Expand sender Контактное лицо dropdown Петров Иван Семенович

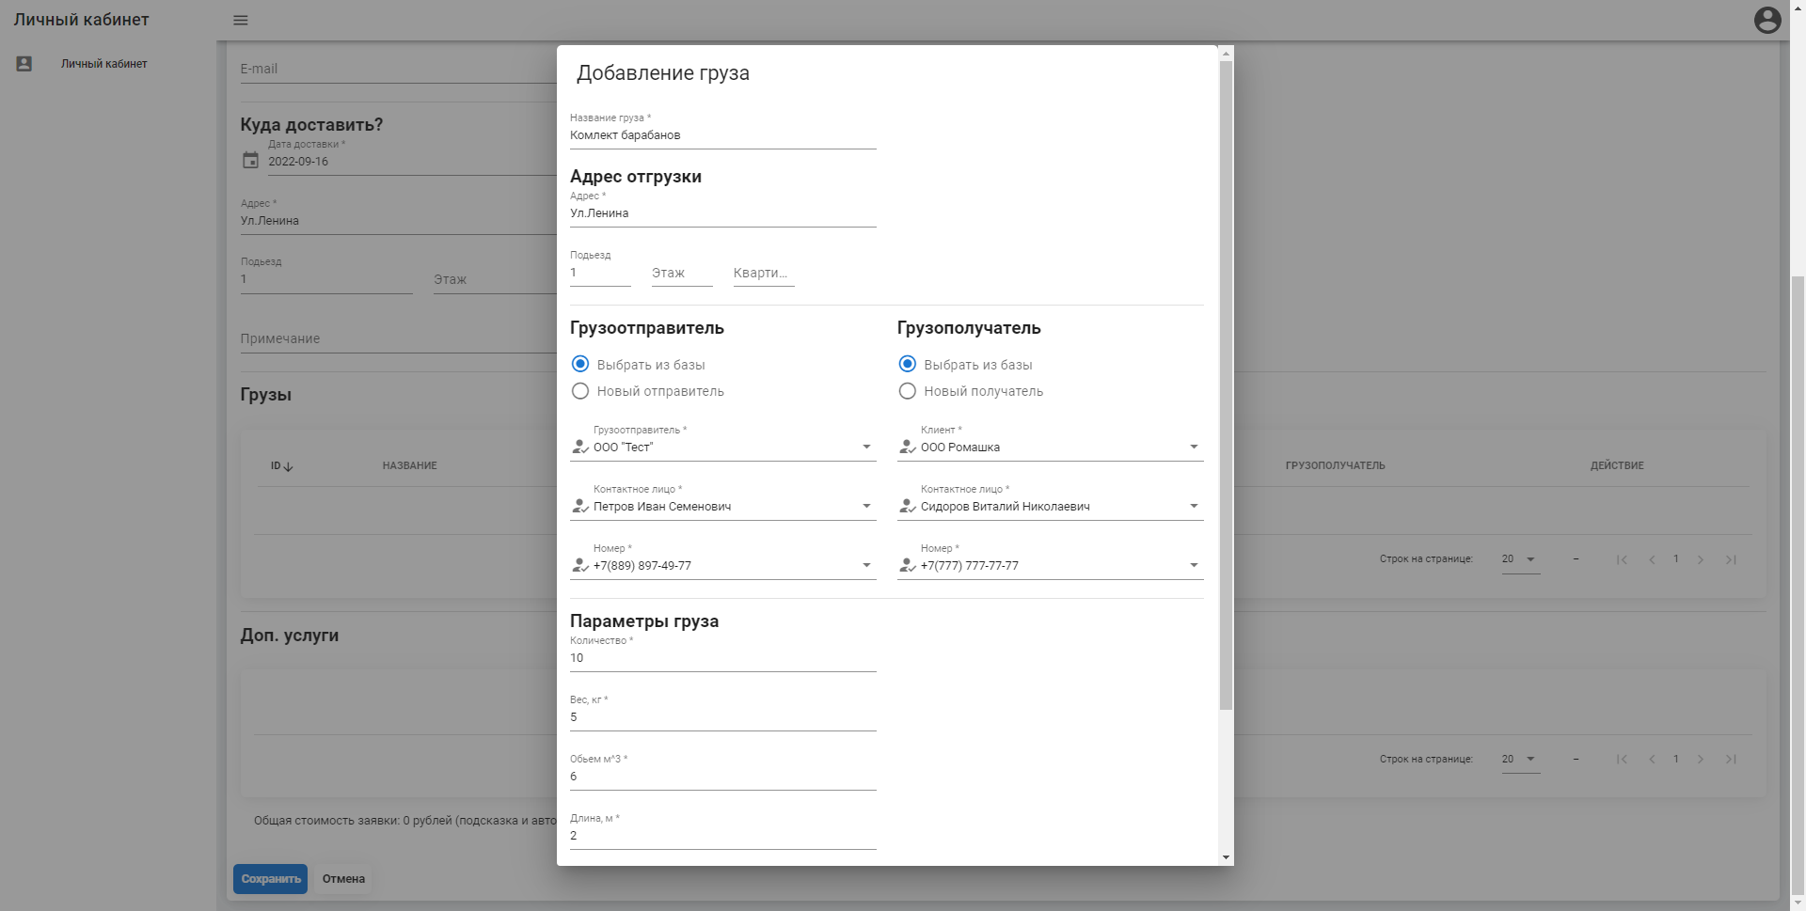866,507
